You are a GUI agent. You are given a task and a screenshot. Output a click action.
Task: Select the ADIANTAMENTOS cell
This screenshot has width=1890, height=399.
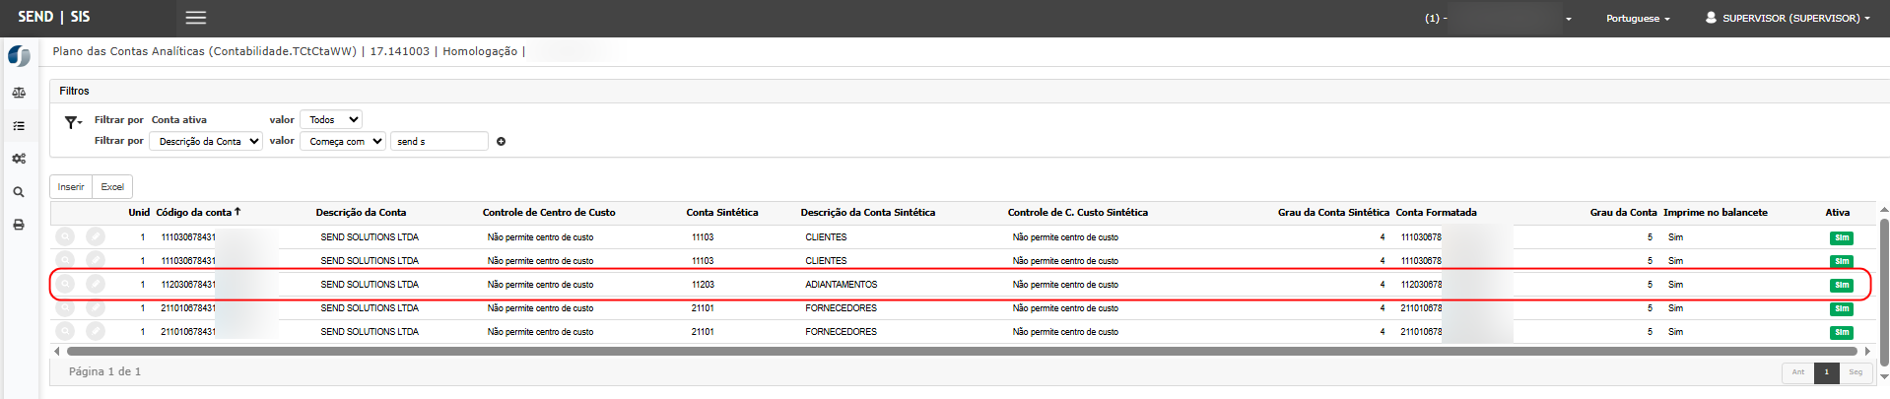(x=842, y=285)
